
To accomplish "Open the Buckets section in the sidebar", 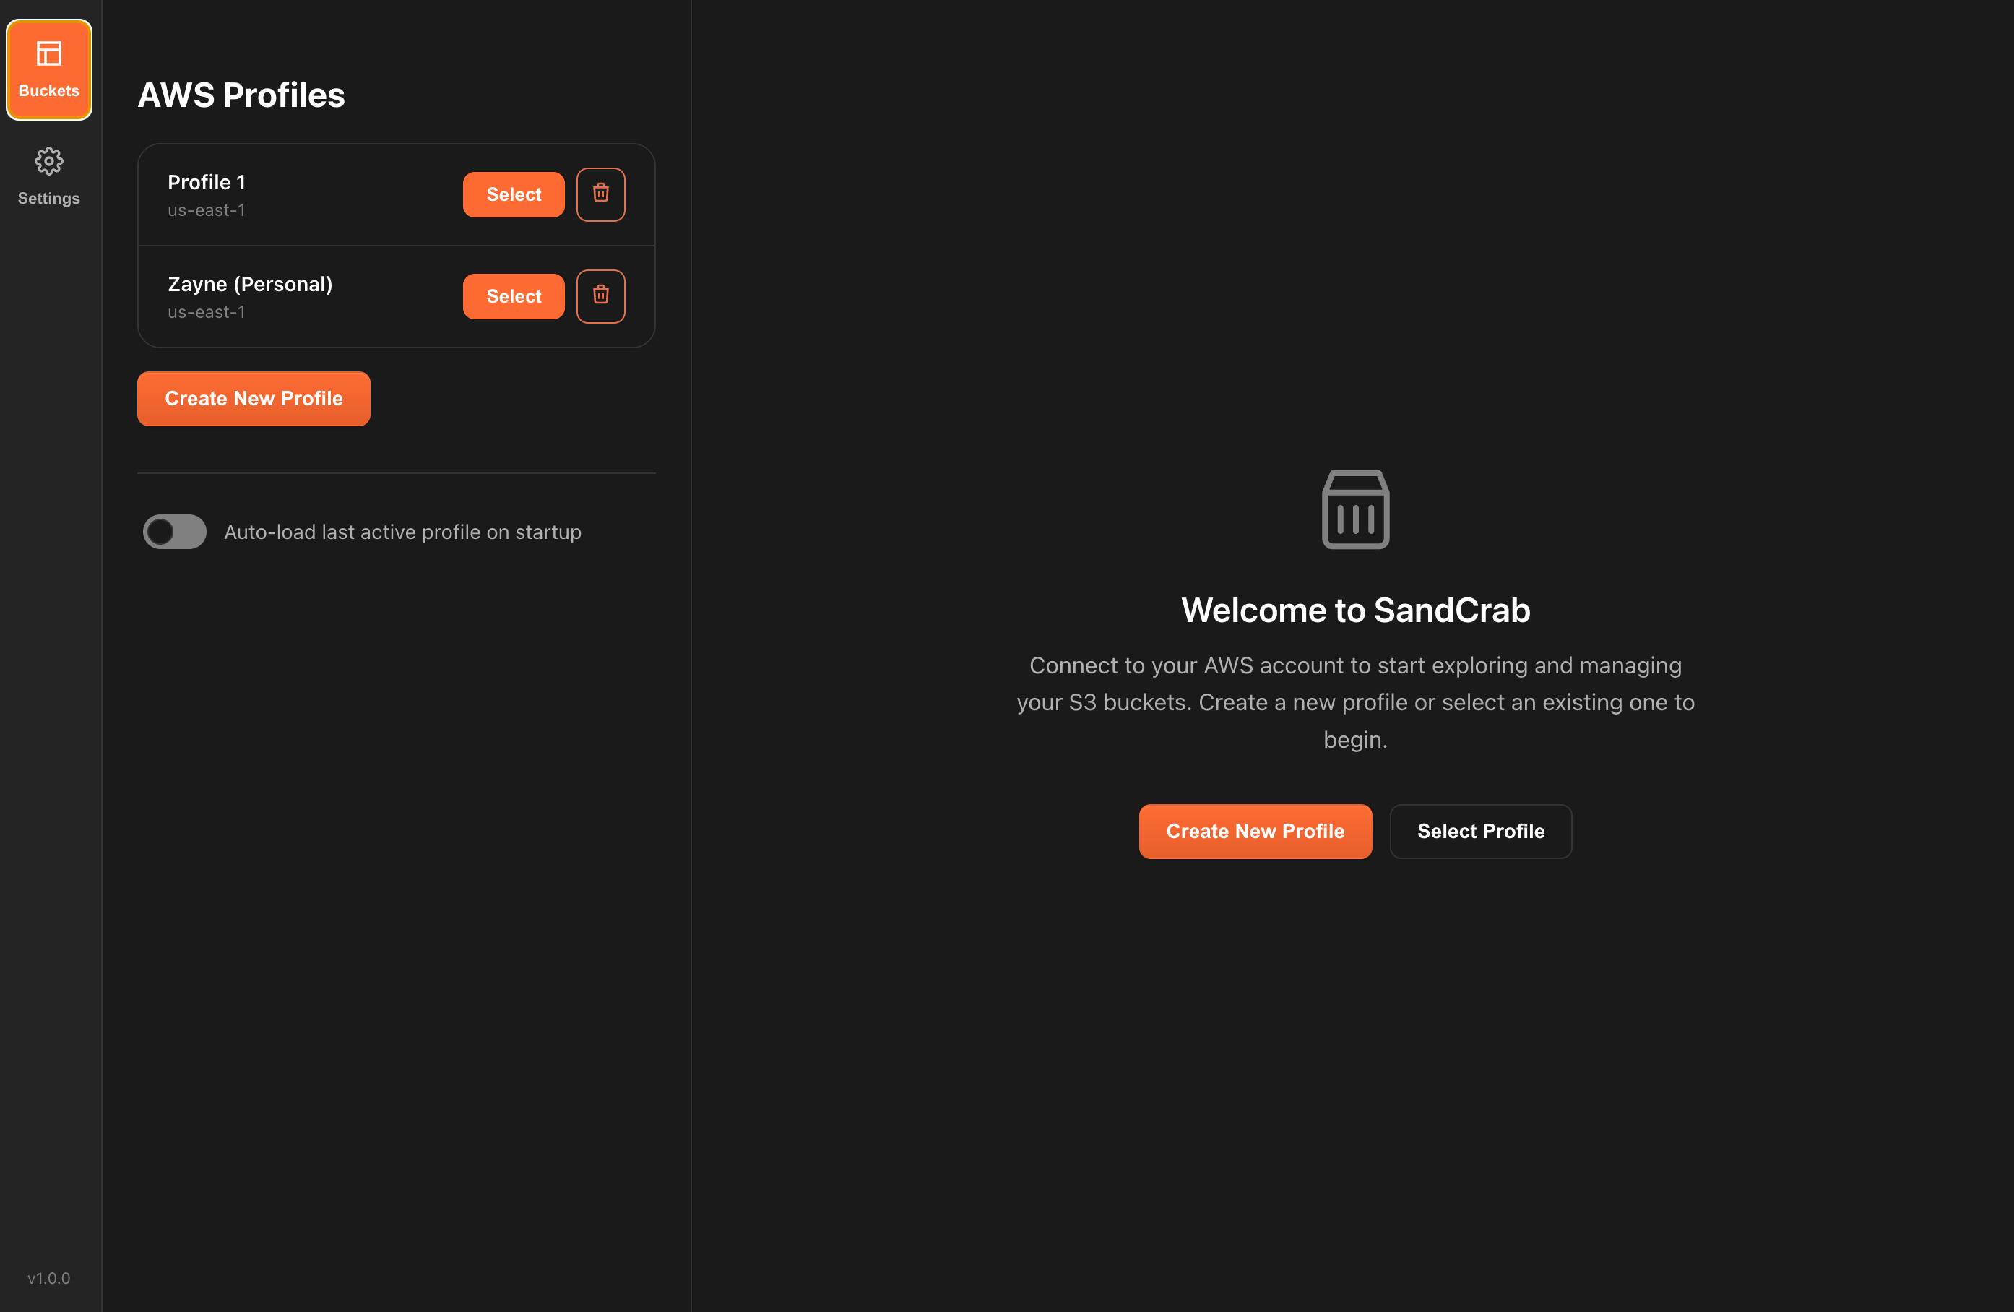I will click(49, 69).
